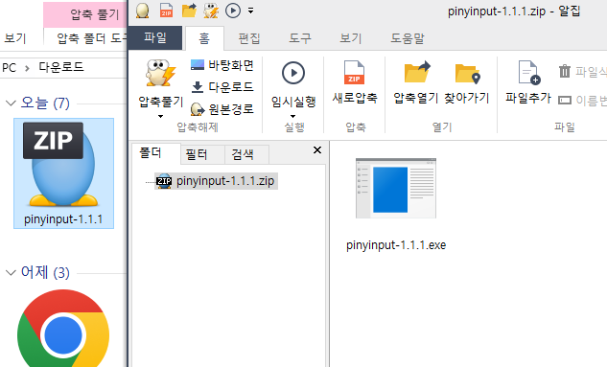
Task: Expand the 압축풀기 dropdown arrow
Action: click(161, 116)
